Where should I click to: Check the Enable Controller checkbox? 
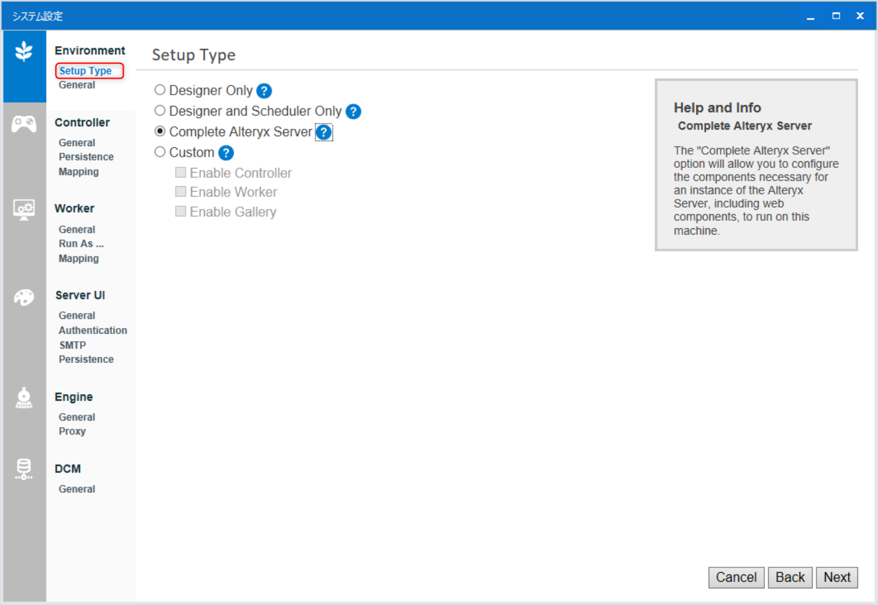coord(180,172)
